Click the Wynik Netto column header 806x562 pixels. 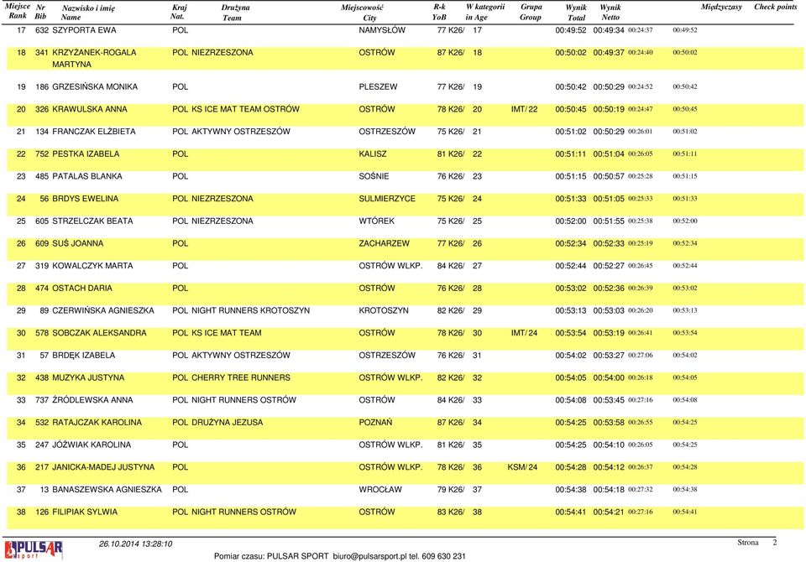click(x=610, y=13)
